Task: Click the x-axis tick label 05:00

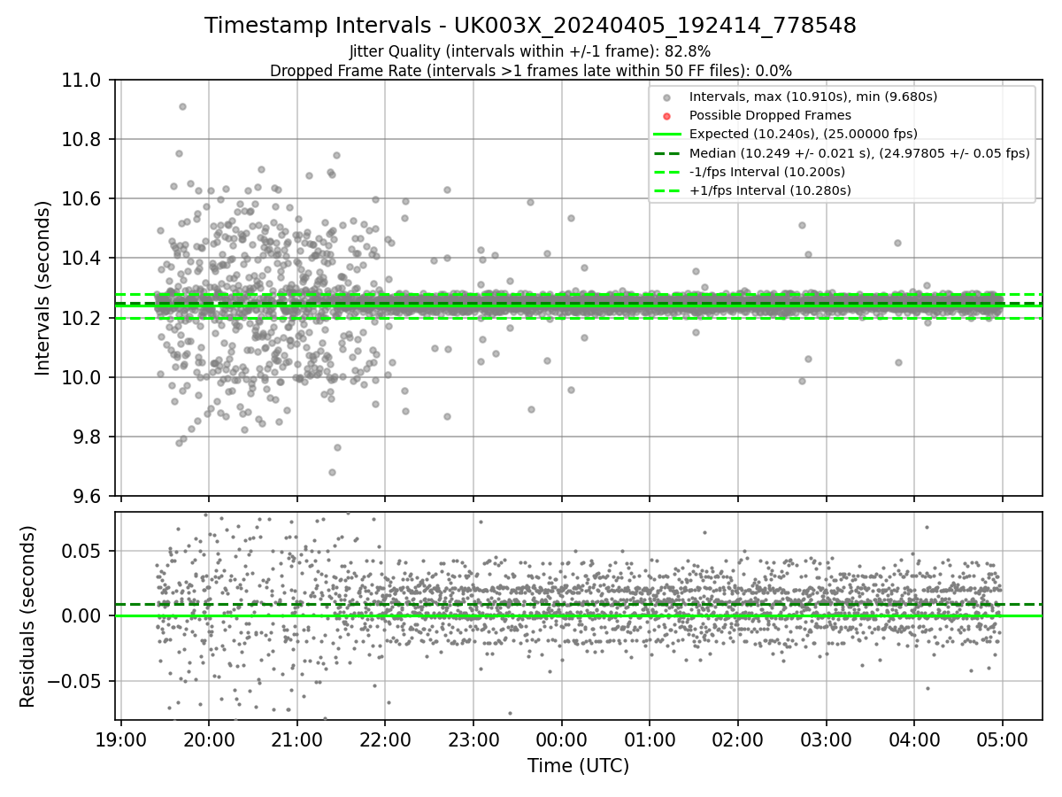Action: click(x=1003, y=739)
